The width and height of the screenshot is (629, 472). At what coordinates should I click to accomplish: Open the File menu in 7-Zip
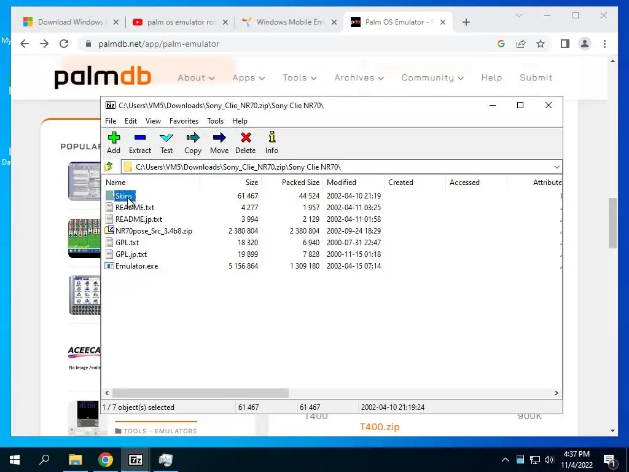tap(111, 121)
